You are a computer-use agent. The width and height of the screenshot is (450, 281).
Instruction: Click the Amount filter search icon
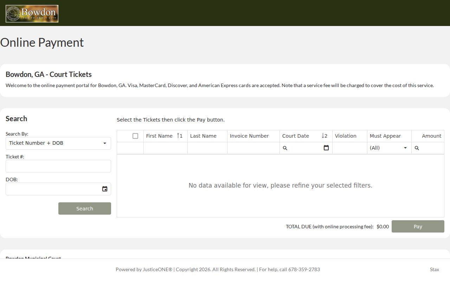[417, 148]
